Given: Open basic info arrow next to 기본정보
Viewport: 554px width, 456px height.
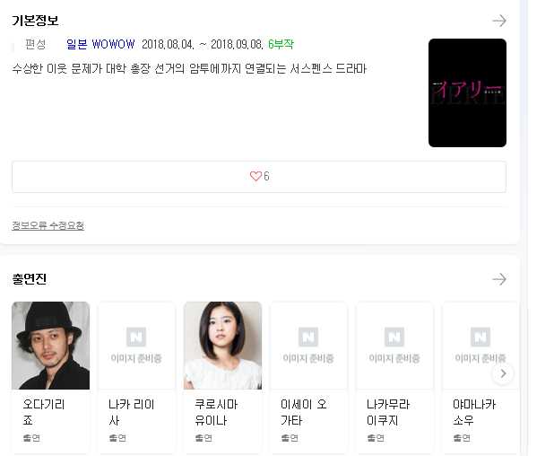Looking at the screenshot, I should click(x=499, y=21).
